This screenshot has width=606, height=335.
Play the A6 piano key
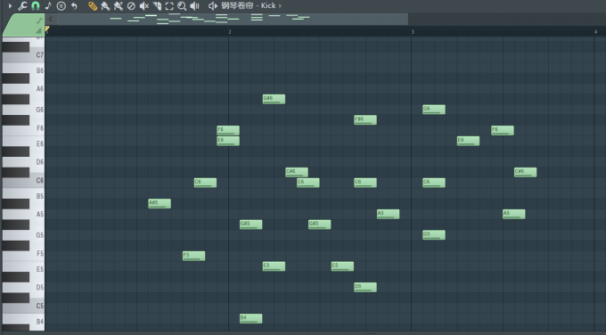(37, 89)
